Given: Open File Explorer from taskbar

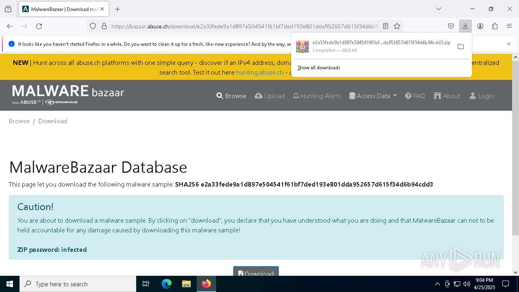Looking at the screenshot, I should click(186, 284).
